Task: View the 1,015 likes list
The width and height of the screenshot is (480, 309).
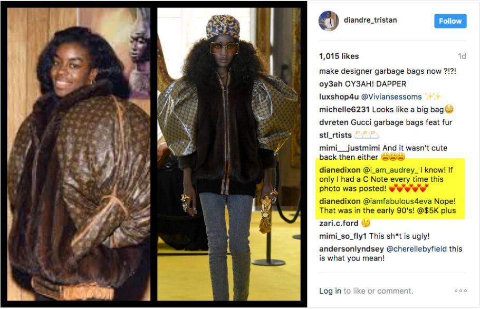Action: pyautogui.click(x=339, y=56)
